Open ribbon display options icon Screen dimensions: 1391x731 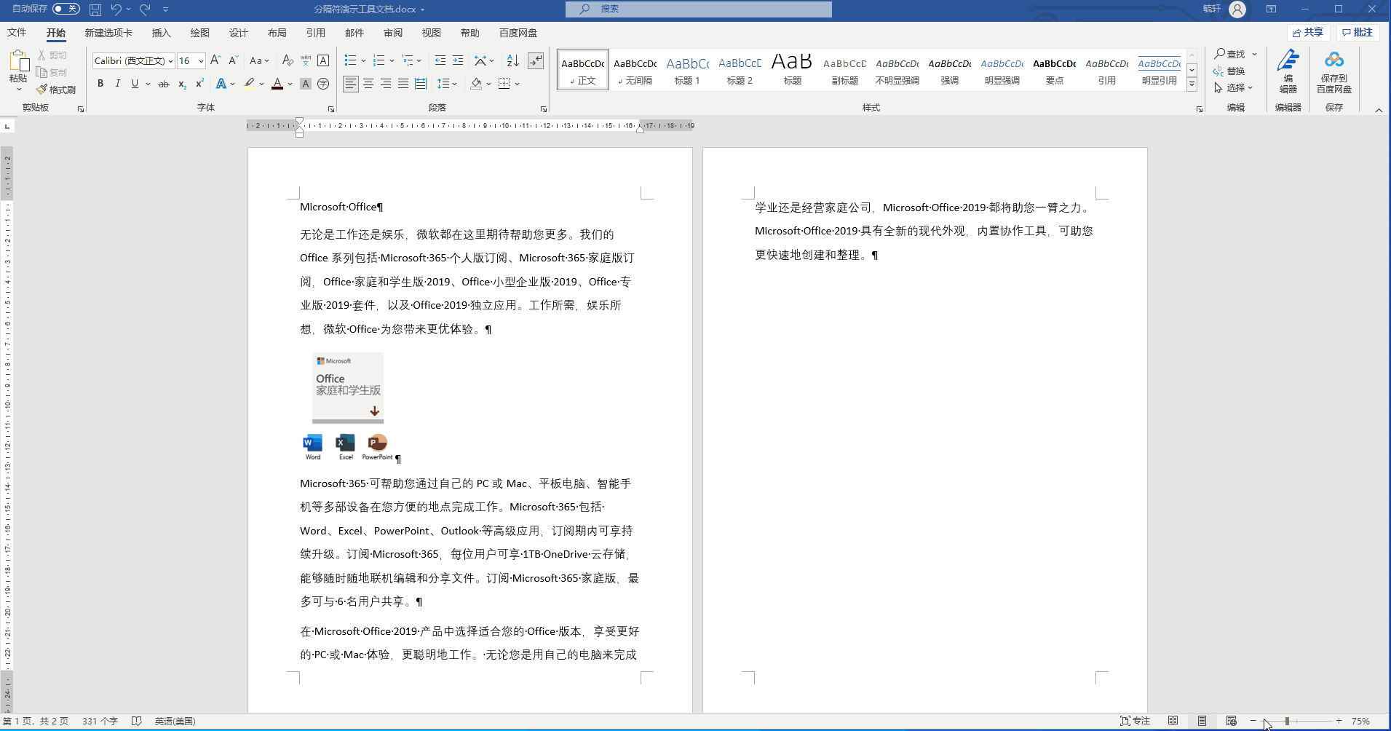[1272, 9]
